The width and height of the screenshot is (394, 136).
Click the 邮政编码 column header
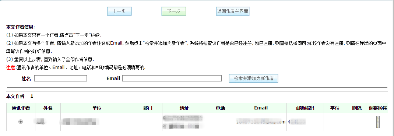(305, 108)
